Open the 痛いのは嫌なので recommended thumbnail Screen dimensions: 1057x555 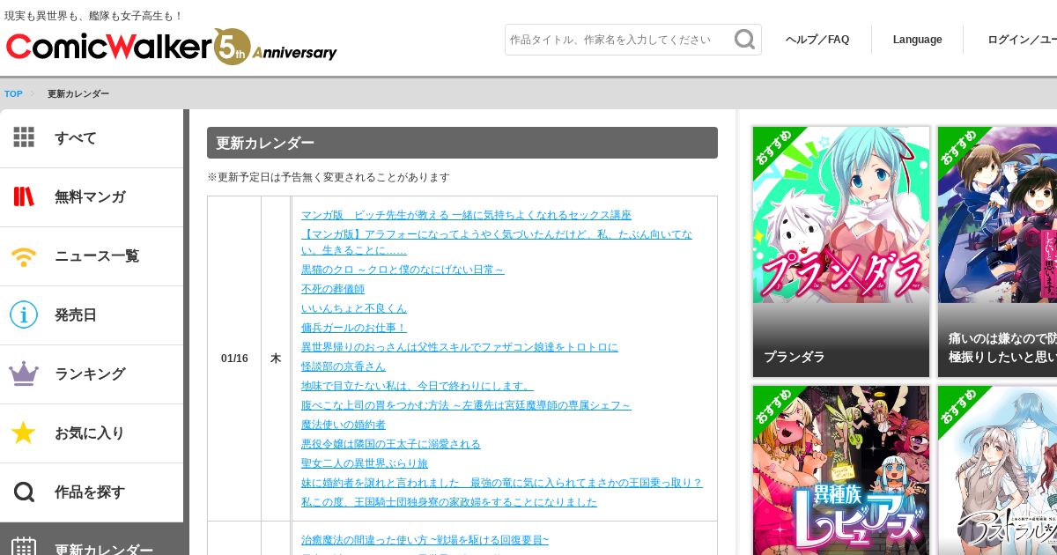coord(997,215)
